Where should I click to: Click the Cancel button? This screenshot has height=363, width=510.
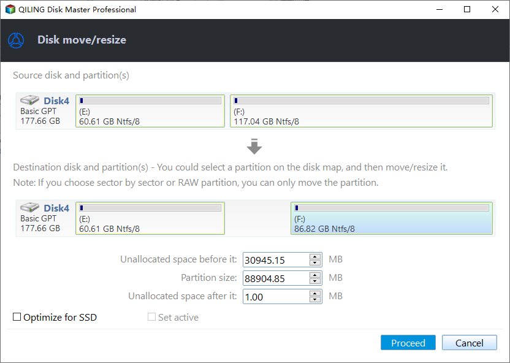tap(469, 343)
